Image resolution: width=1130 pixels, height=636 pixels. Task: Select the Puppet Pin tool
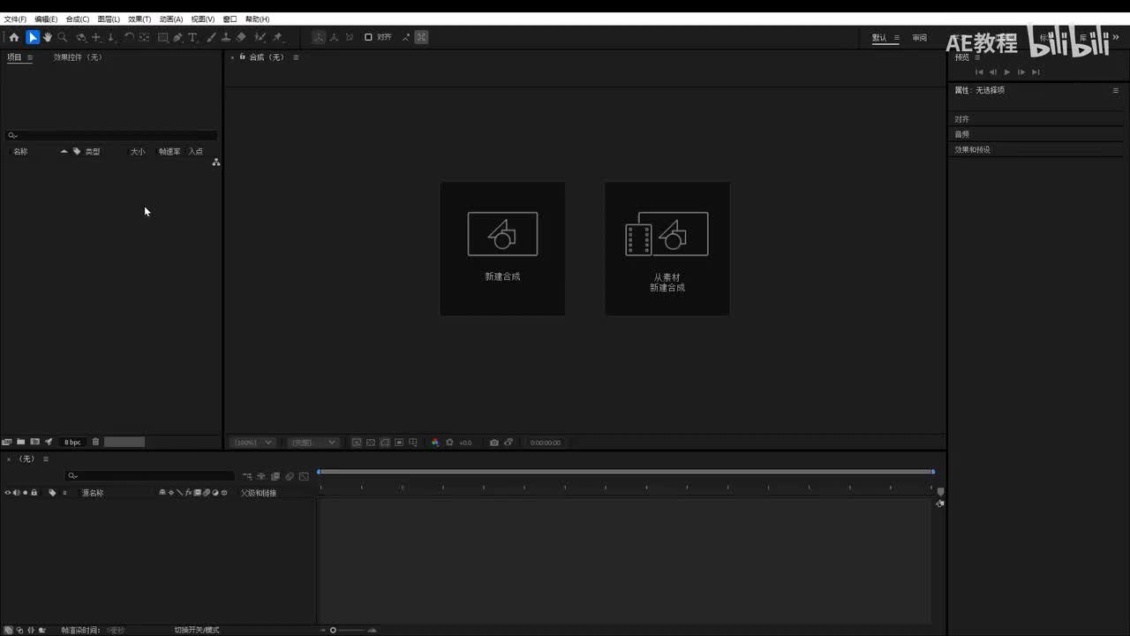[277, 37]
